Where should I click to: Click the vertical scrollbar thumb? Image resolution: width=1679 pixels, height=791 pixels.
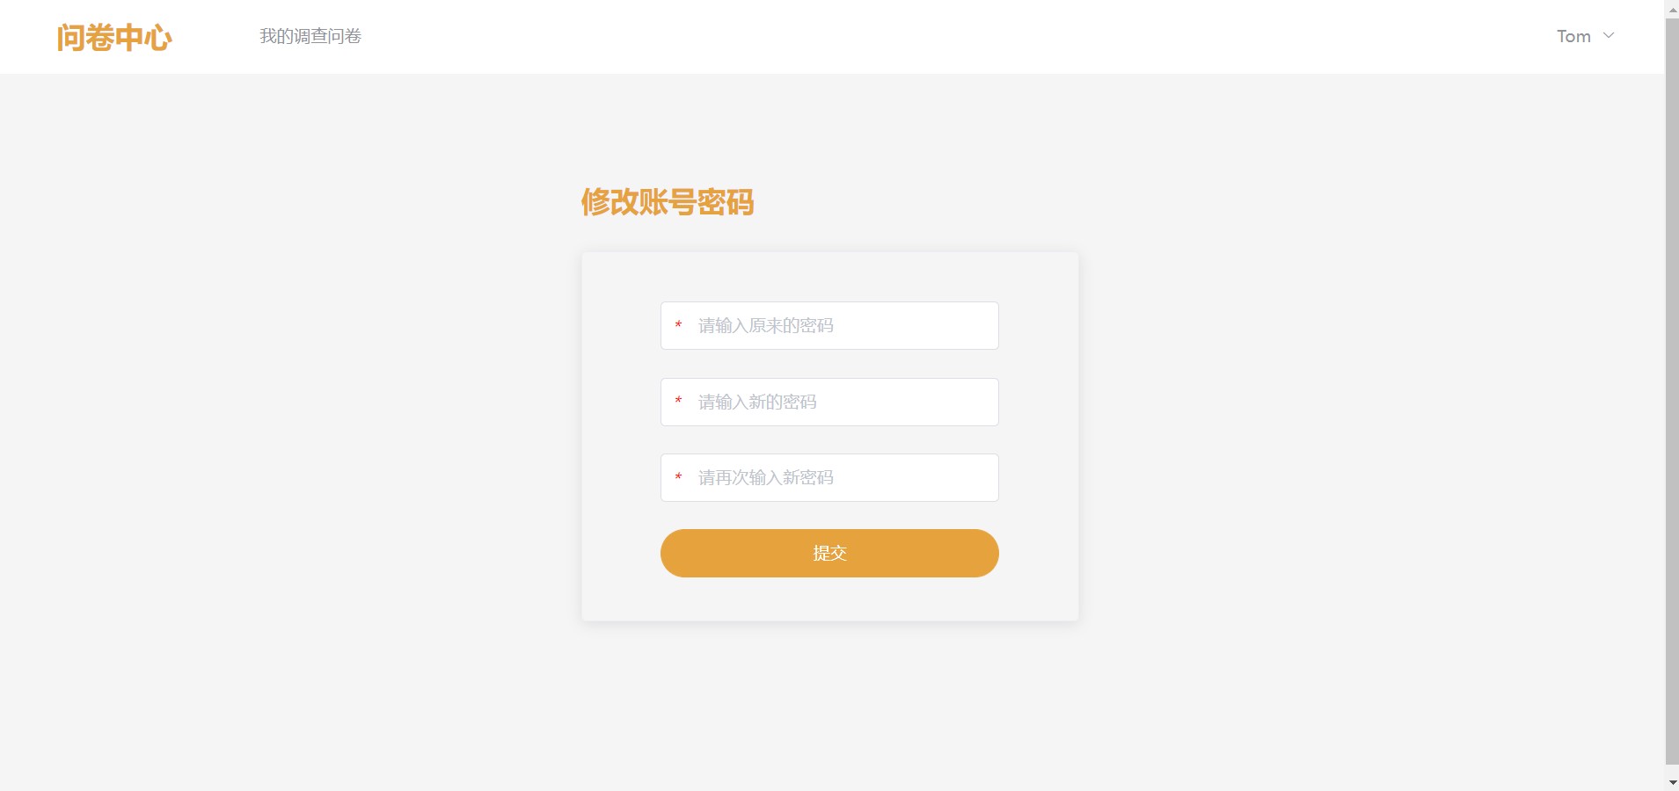(1672, 391)
